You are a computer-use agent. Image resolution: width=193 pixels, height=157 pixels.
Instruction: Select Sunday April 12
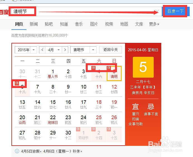[x=114, y=89]
